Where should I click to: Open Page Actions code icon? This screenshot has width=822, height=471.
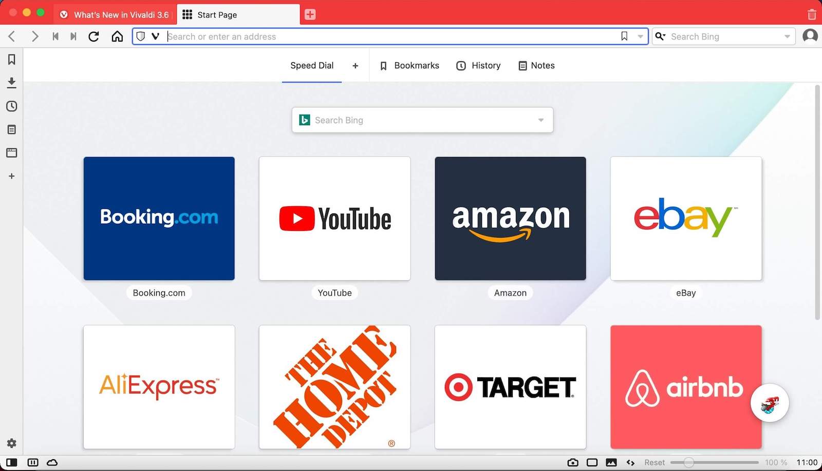(x=630, y=462)
